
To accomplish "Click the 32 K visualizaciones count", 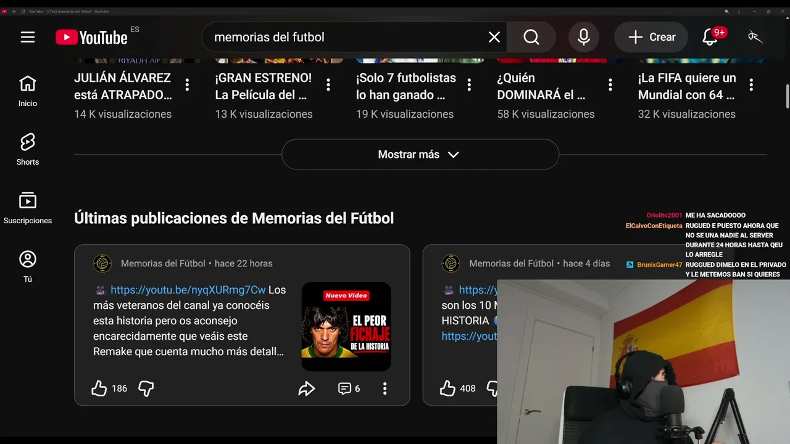I will (687, 114).
